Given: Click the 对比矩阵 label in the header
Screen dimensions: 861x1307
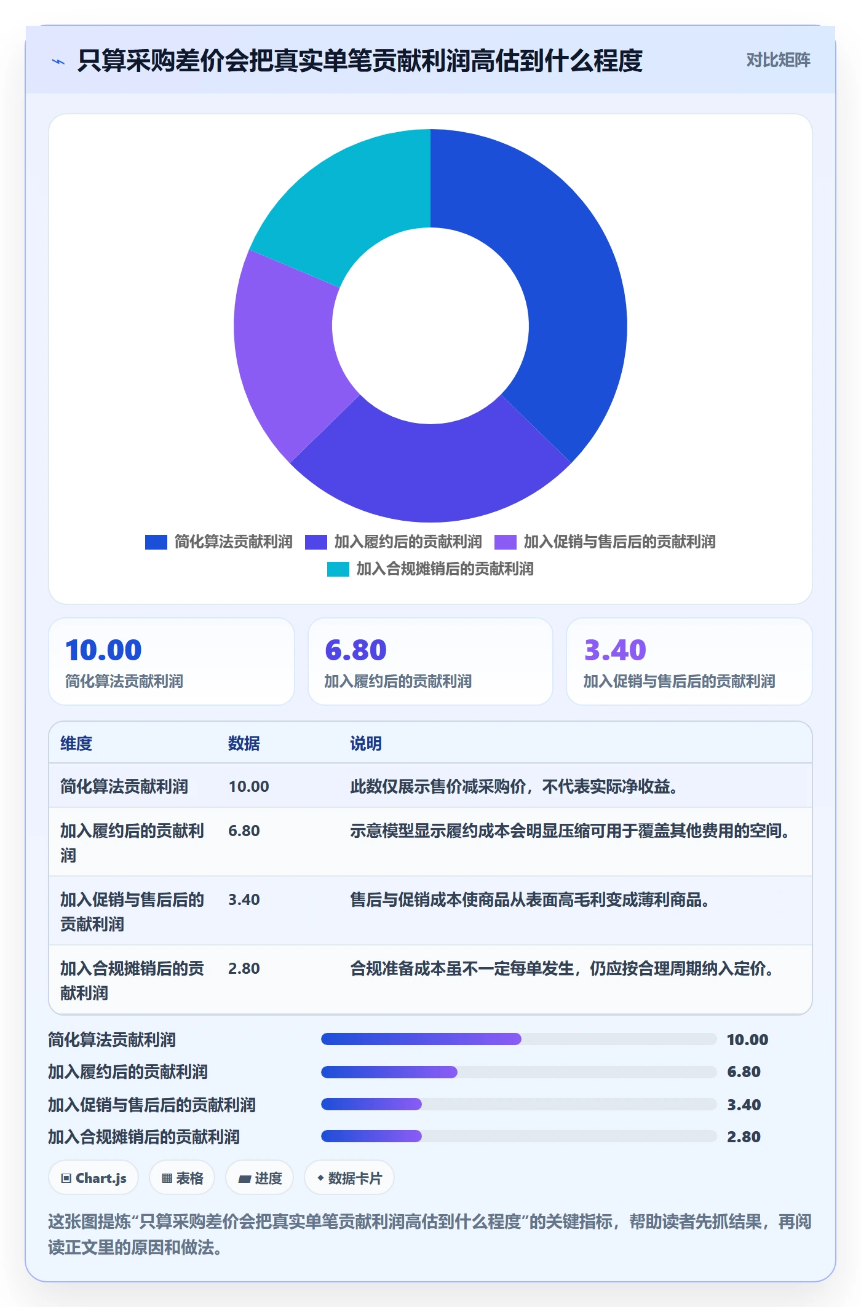Looking at the screenshot, I should (778, 60).
